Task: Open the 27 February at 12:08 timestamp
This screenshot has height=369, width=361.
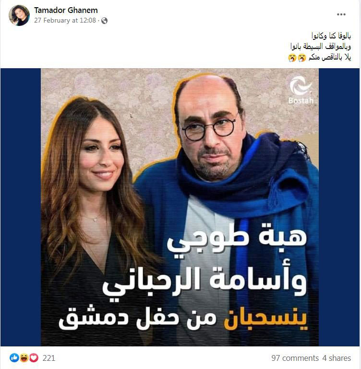Action: click(x=65, y=21)
